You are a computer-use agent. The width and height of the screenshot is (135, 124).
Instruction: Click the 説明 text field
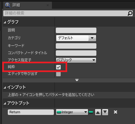point(76,31)
